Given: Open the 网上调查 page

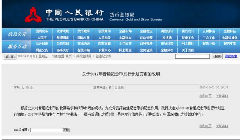Looking at the screenshot, I should [125, 50].
